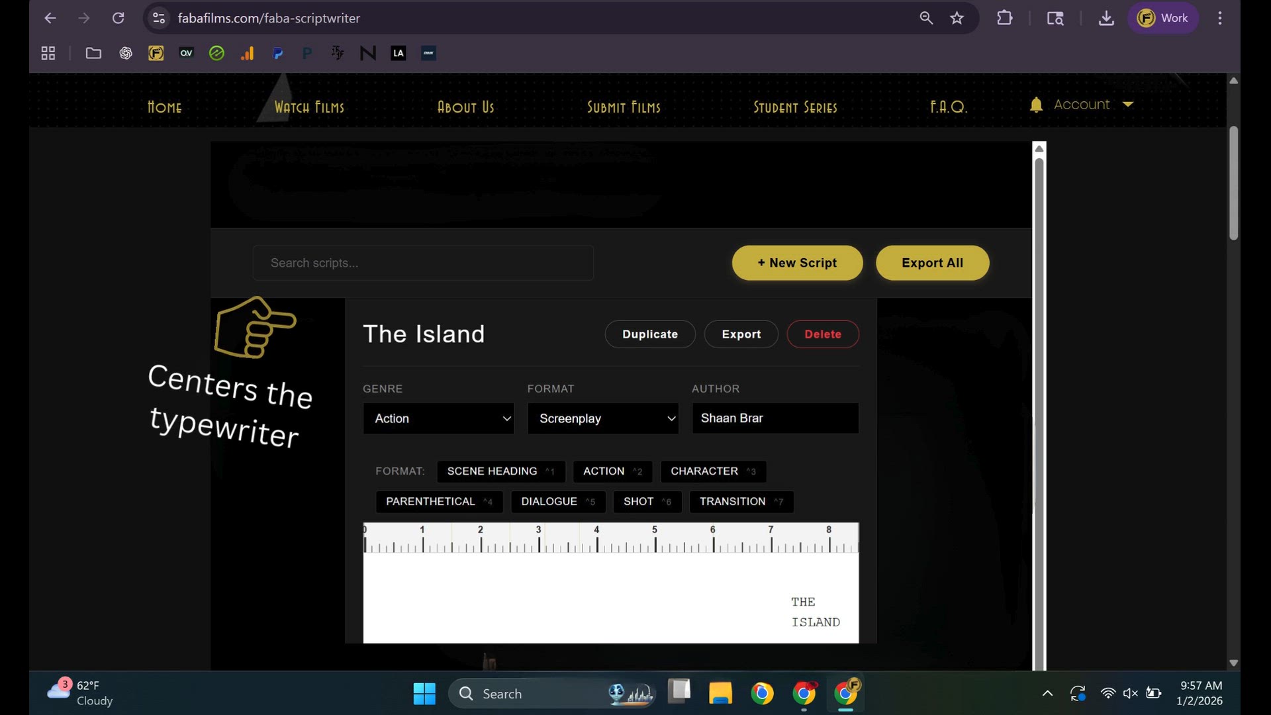Toggle Transition format

click(x=741, y=502)
